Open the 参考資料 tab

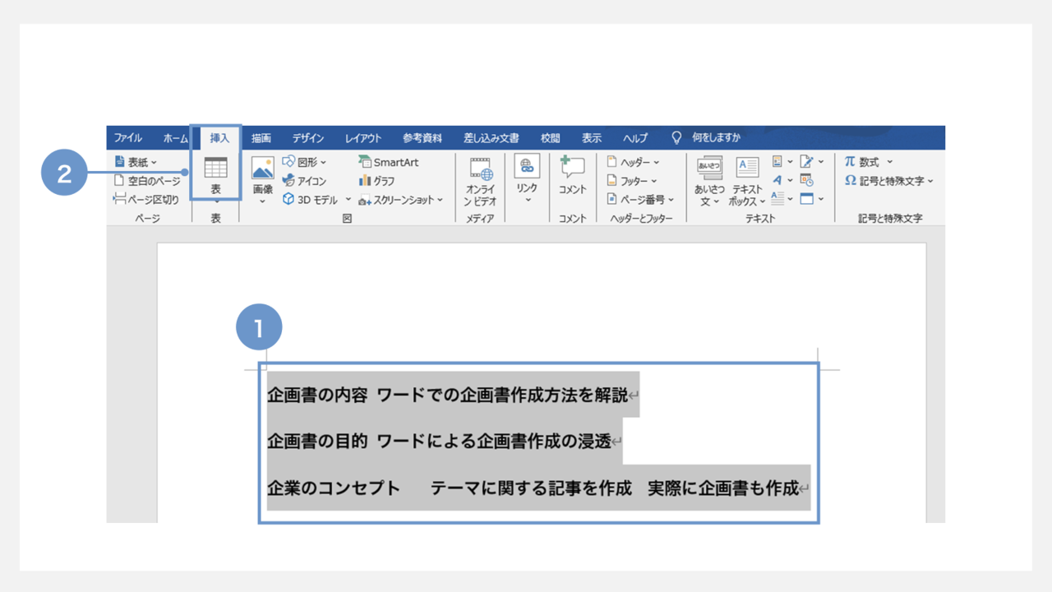tap(422, 138)
